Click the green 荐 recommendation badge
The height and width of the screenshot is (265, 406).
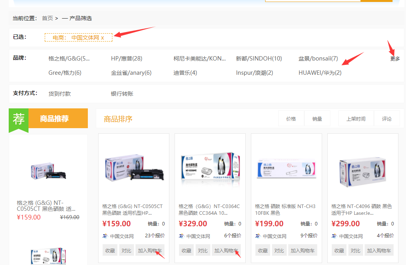click(x=19, y=119)
